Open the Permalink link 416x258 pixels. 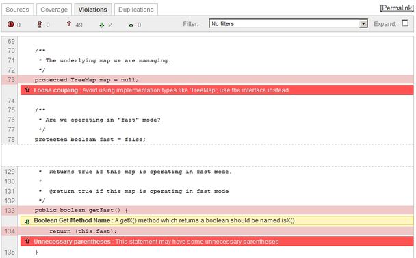click(x=397, y=8)
